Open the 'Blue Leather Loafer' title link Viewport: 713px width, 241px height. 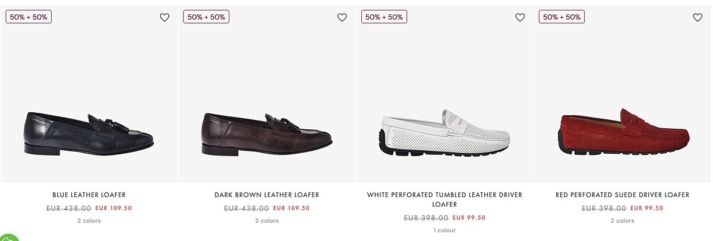[x=89, y=195]
